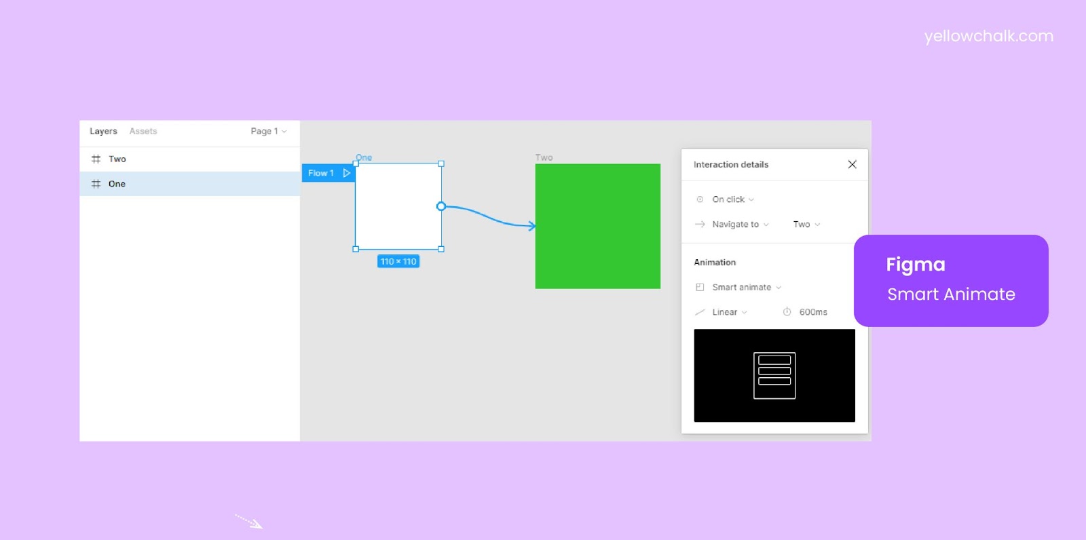Select layer One in layers list

point(190,184)
